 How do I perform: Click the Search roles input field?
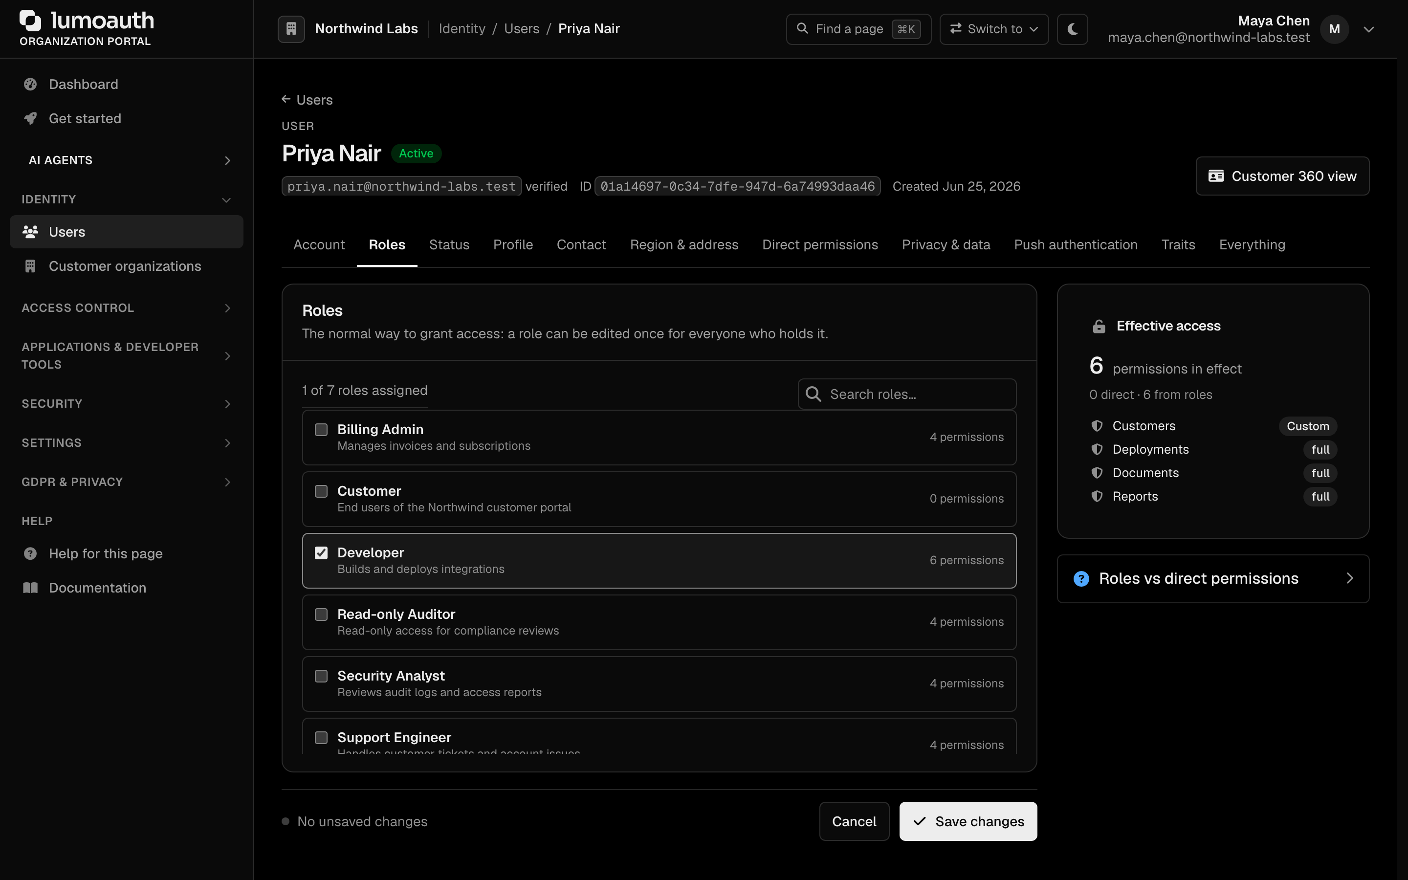click(x=907, y=394)
